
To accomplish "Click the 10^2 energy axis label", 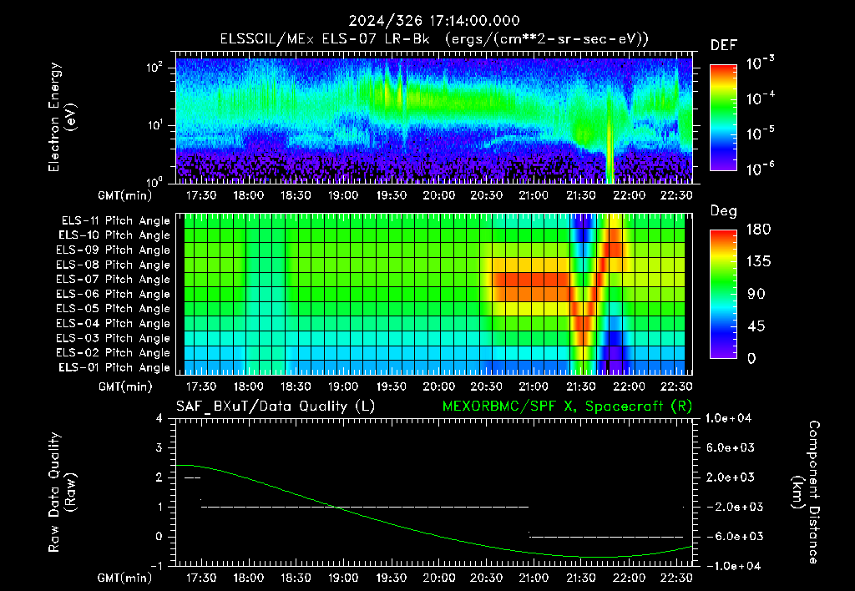I will pos(154,68).
